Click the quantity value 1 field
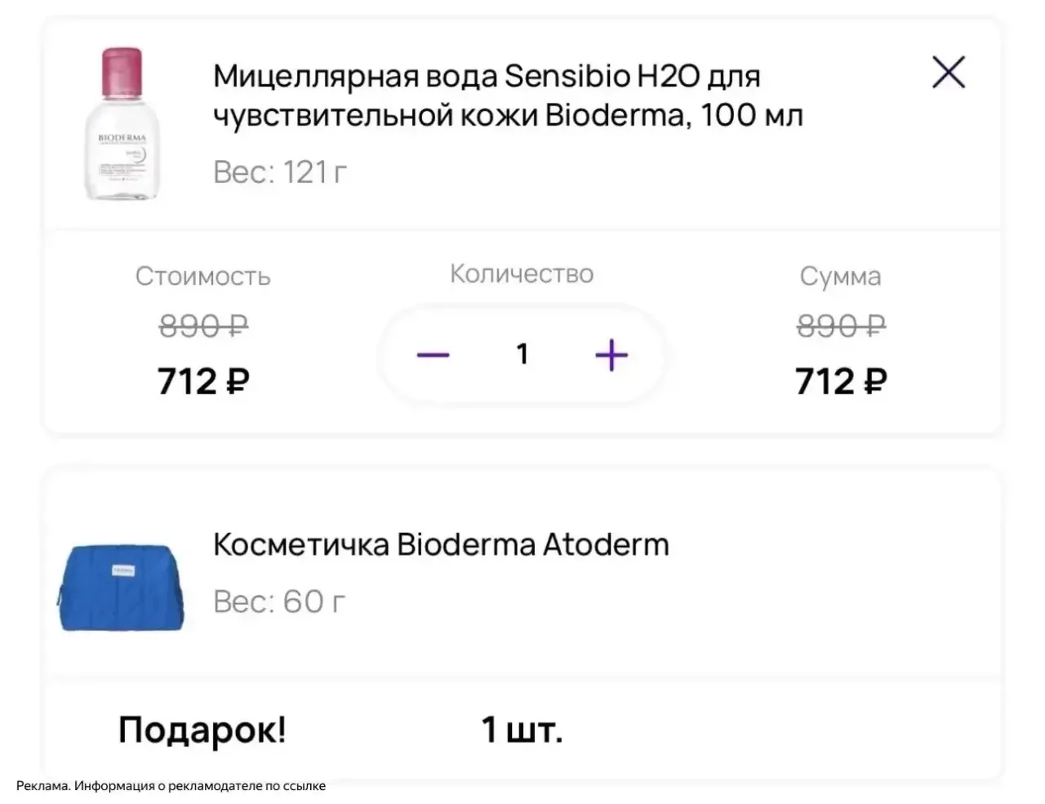 [522, 354]
